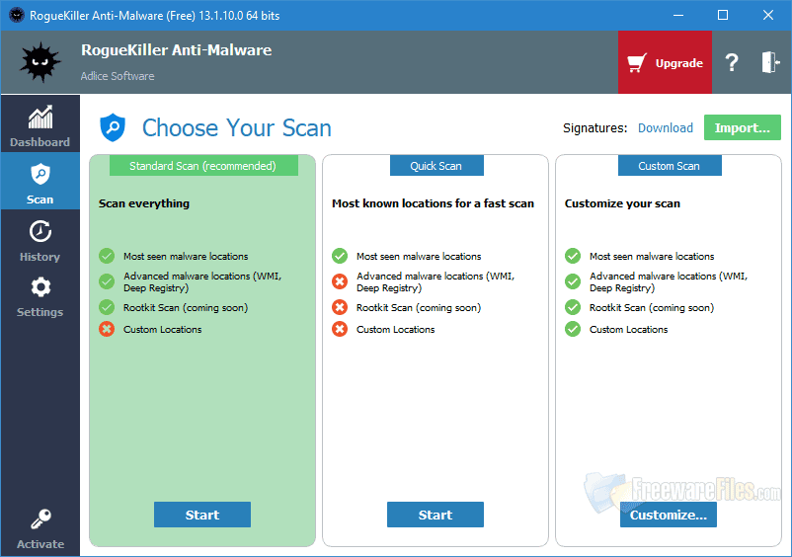Toggle Custom Locations green check in Custom Scan
The image size is (792, 557).
click(573, 329)
